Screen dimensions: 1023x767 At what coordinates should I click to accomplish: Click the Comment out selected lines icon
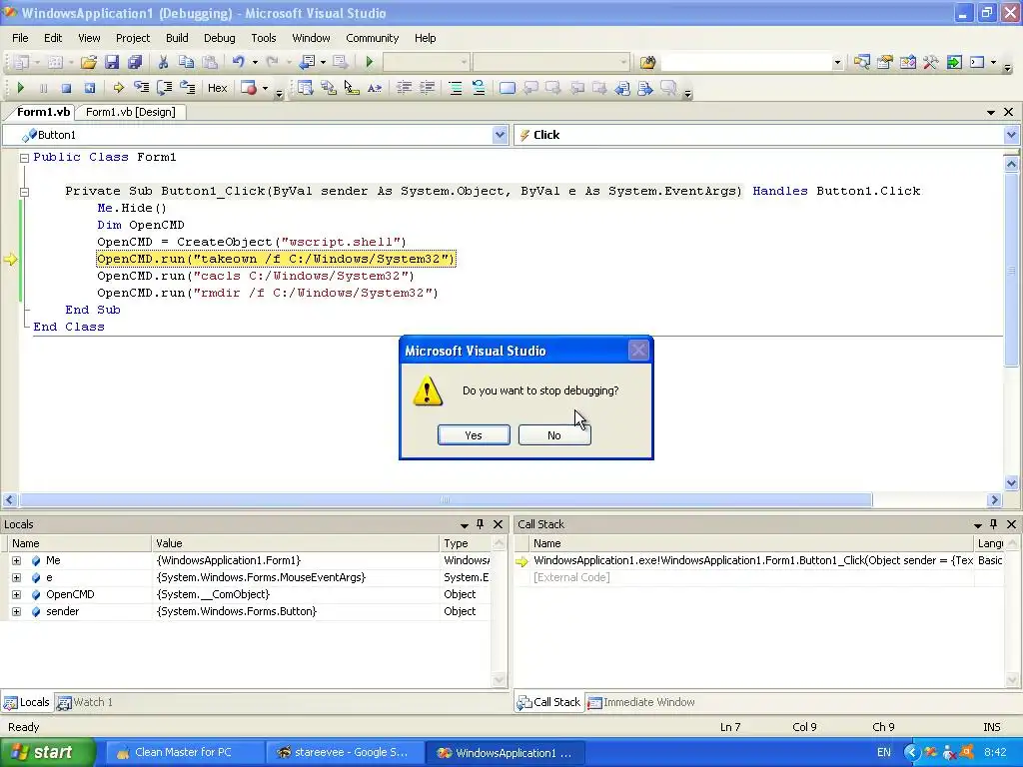pyautogui.click(x=456, y=88)
